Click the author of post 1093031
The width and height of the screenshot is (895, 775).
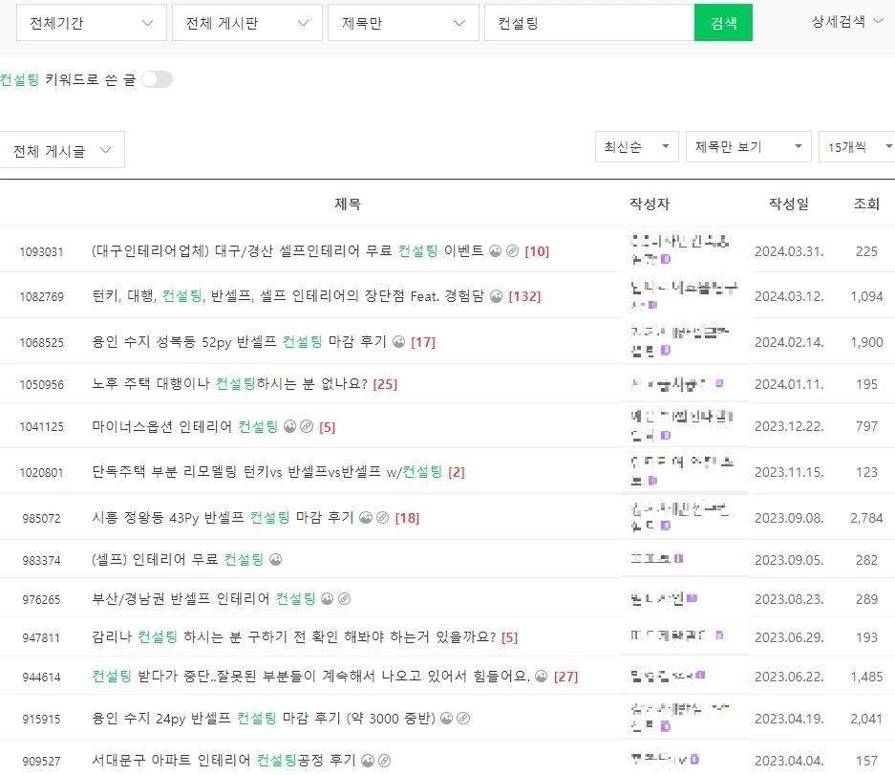(679, 249)
